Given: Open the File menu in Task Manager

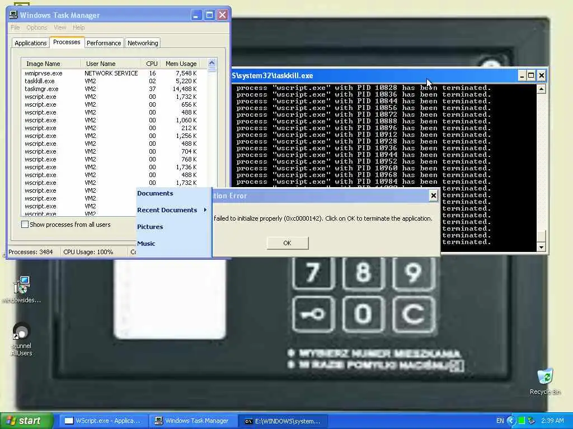Looking at the screenshot, I should pos(15,27).
